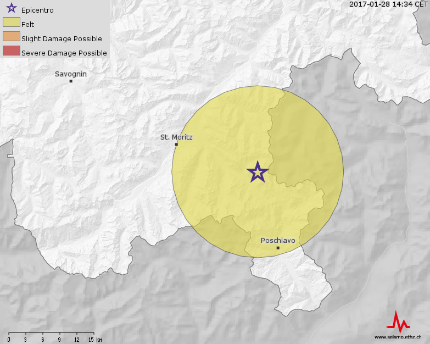
Task: Click the purple epicenter star on the map
Action: 257,172
